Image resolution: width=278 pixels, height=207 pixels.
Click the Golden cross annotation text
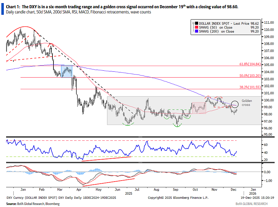[246, 103]
